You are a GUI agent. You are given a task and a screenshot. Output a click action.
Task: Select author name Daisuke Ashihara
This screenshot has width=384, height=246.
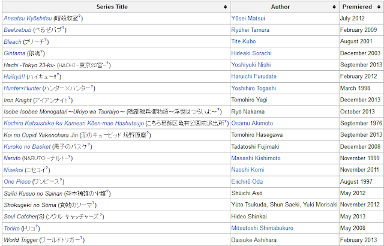pos(254,240)
